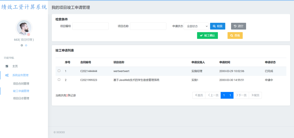
Task: Click the gray 清空 reset button
Action: (x=239, y=26)
